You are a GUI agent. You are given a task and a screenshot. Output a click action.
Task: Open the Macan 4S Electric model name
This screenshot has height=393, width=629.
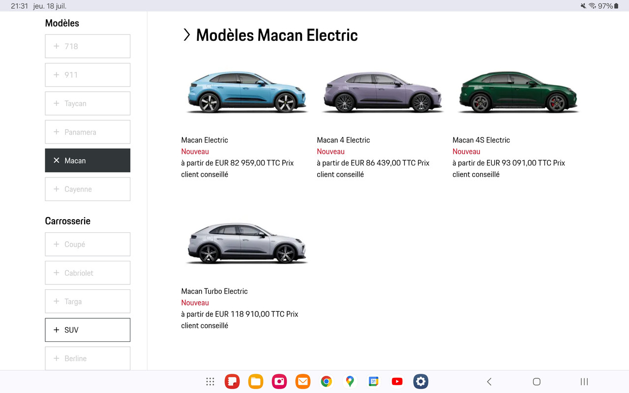click(481, 140)
